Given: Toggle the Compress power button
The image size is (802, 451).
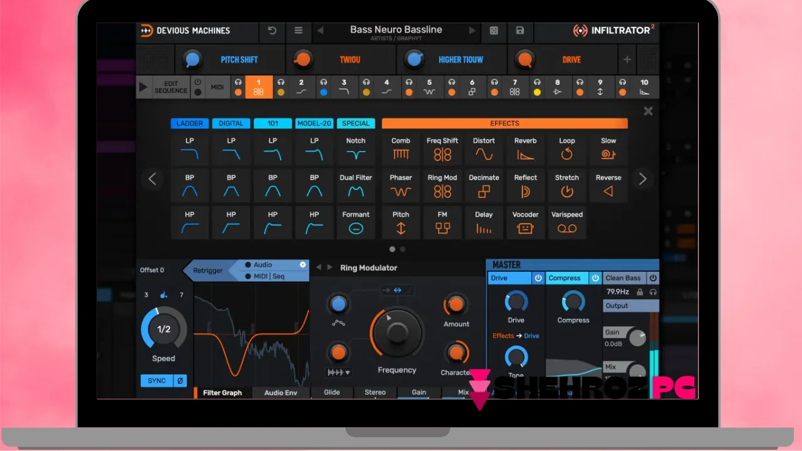Looking at the screenshot, I should pos(595,278).
